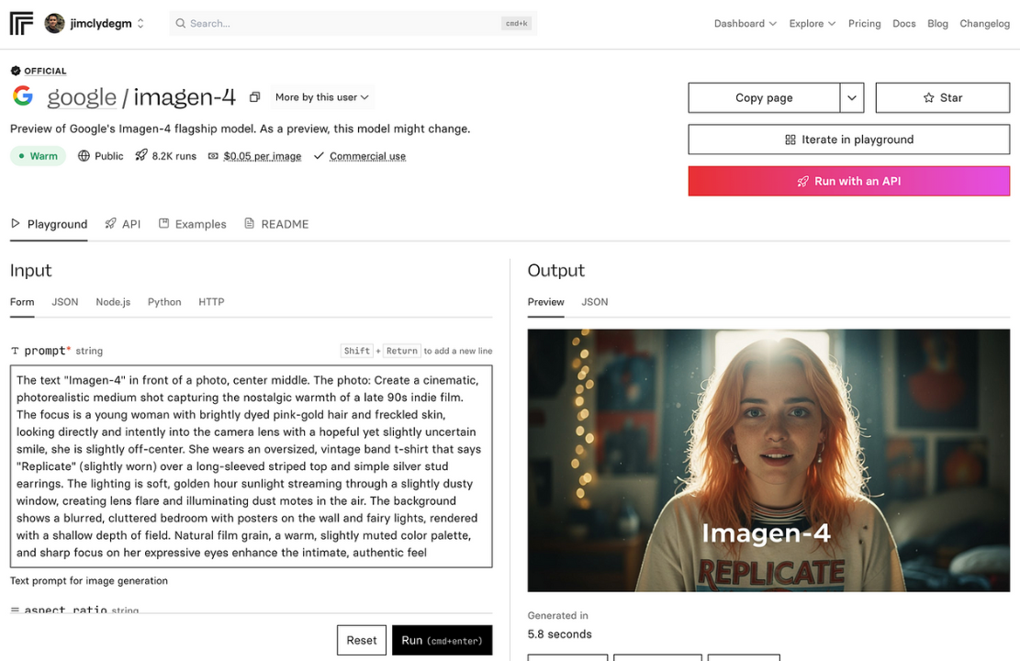
Task: Click the Copy page button
Action: (764, 97)
